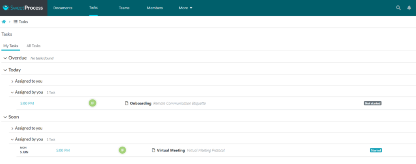Go to home via breadcrumb house icon
The image size is (416, 164).
coord(4,22)
